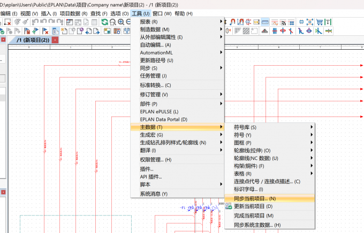
Task: Expand the 同步 (S) submenu
Action: click(x=178, y=68)
